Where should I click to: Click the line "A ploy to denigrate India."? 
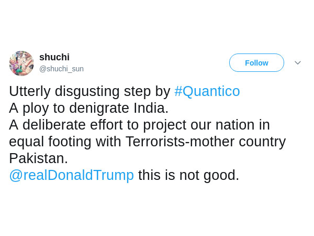[89, 108]
